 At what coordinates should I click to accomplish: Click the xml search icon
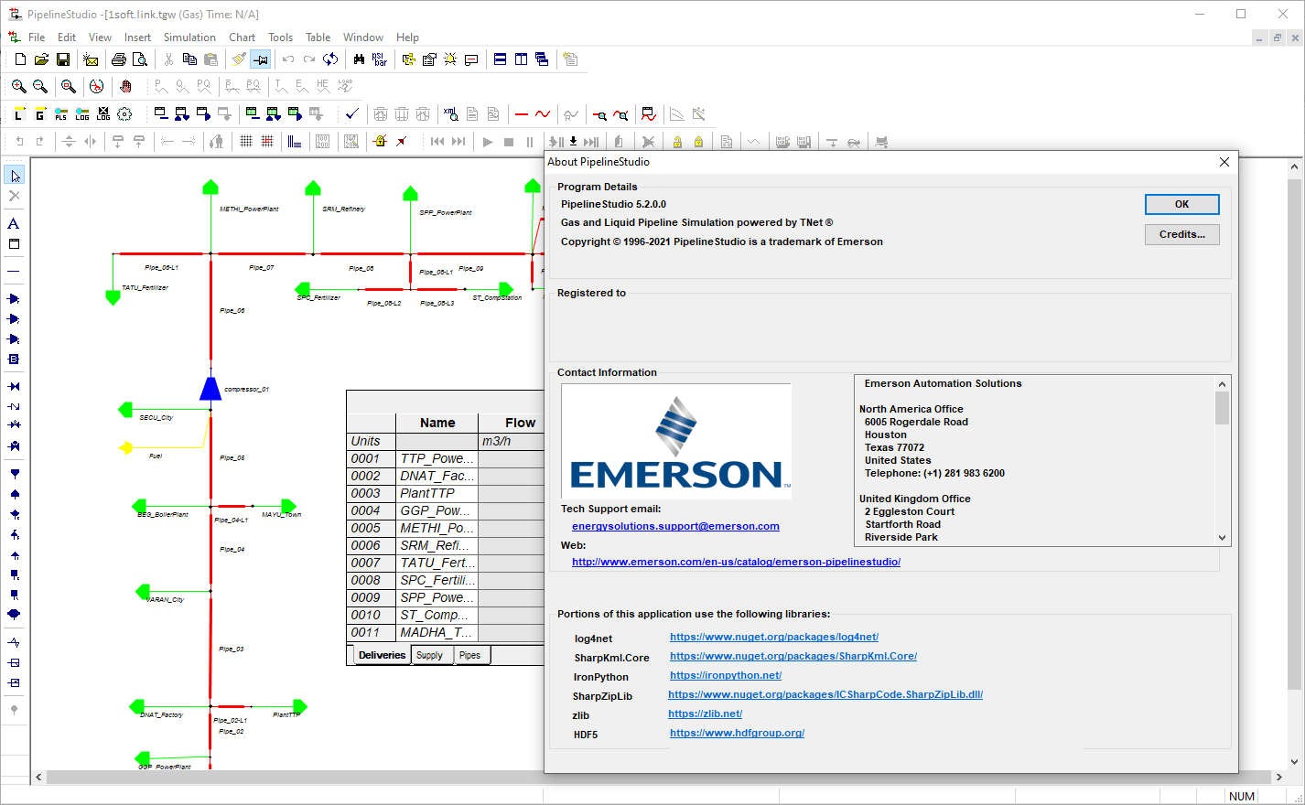[450, 114]
